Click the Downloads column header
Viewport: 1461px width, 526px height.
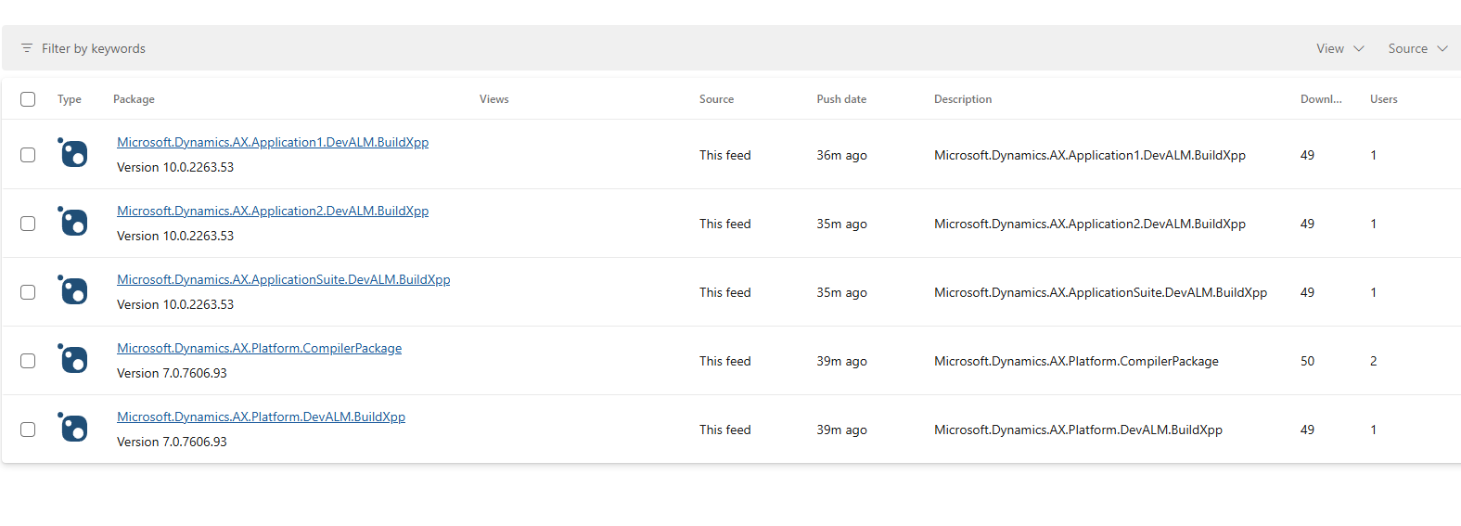tap(1320, 99)
